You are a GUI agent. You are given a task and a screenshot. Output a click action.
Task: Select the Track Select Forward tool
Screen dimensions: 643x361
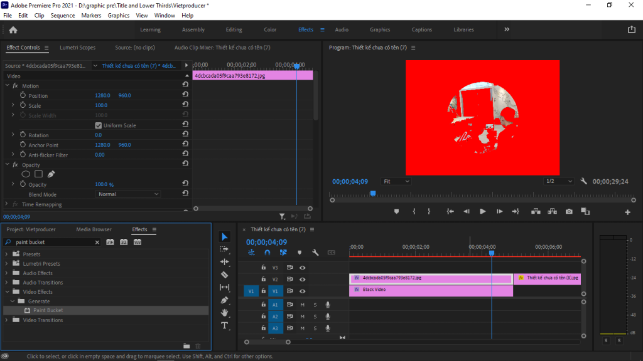click(225, 249)
